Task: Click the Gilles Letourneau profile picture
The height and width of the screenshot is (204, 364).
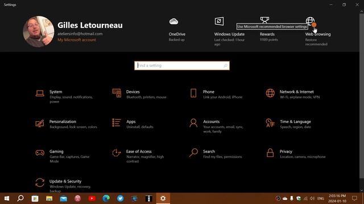Action: coord(39,32)
